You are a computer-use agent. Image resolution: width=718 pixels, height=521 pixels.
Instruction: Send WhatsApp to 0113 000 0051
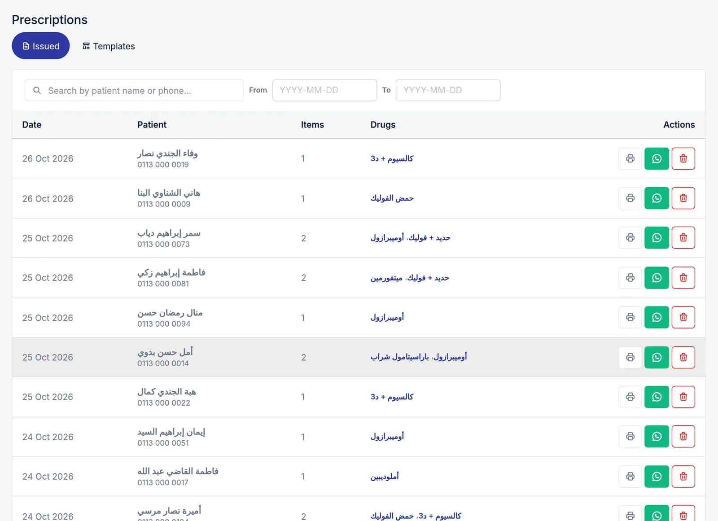657,436
